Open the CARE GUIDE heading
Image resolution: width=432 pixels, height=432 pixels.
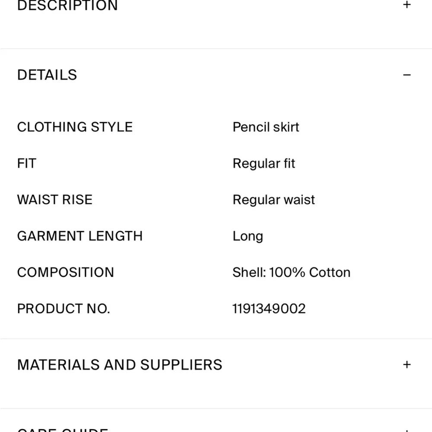click(63, 430)
